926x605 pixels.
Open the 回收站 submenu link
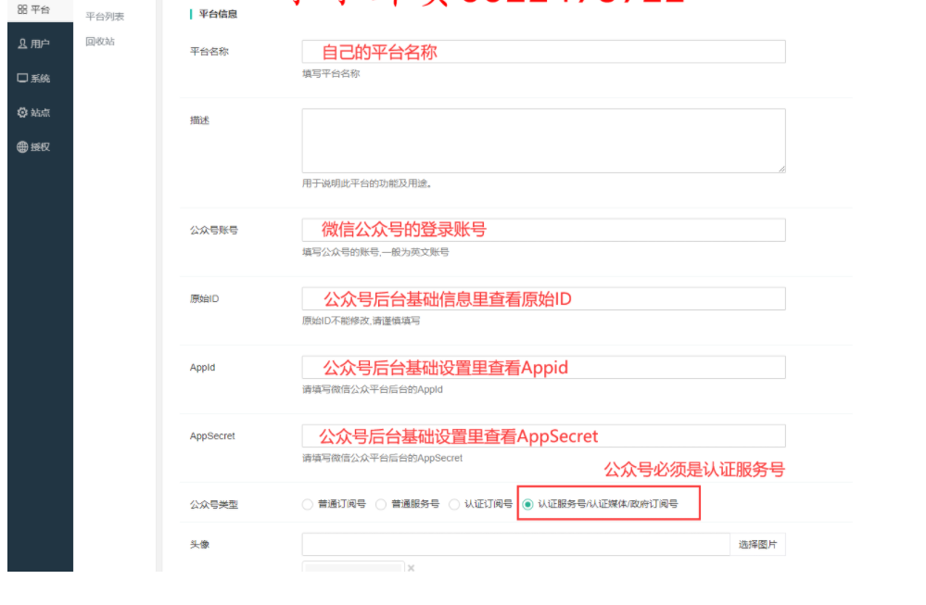[100, 42]
